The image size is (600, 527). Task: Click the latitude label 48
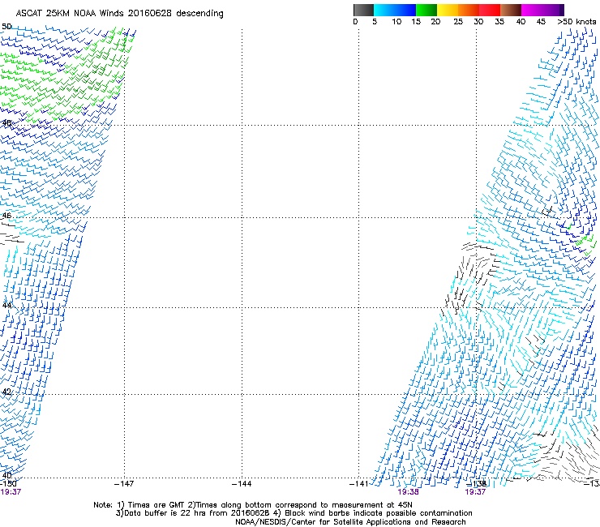[6, 123]
